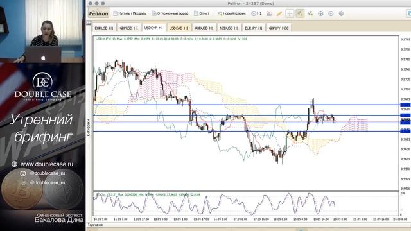Image resolution: width=411 pixels, height=231 pixels.
Task: Switch to the AUDUSD H1 tab
Action: click(x=204, y=28)
